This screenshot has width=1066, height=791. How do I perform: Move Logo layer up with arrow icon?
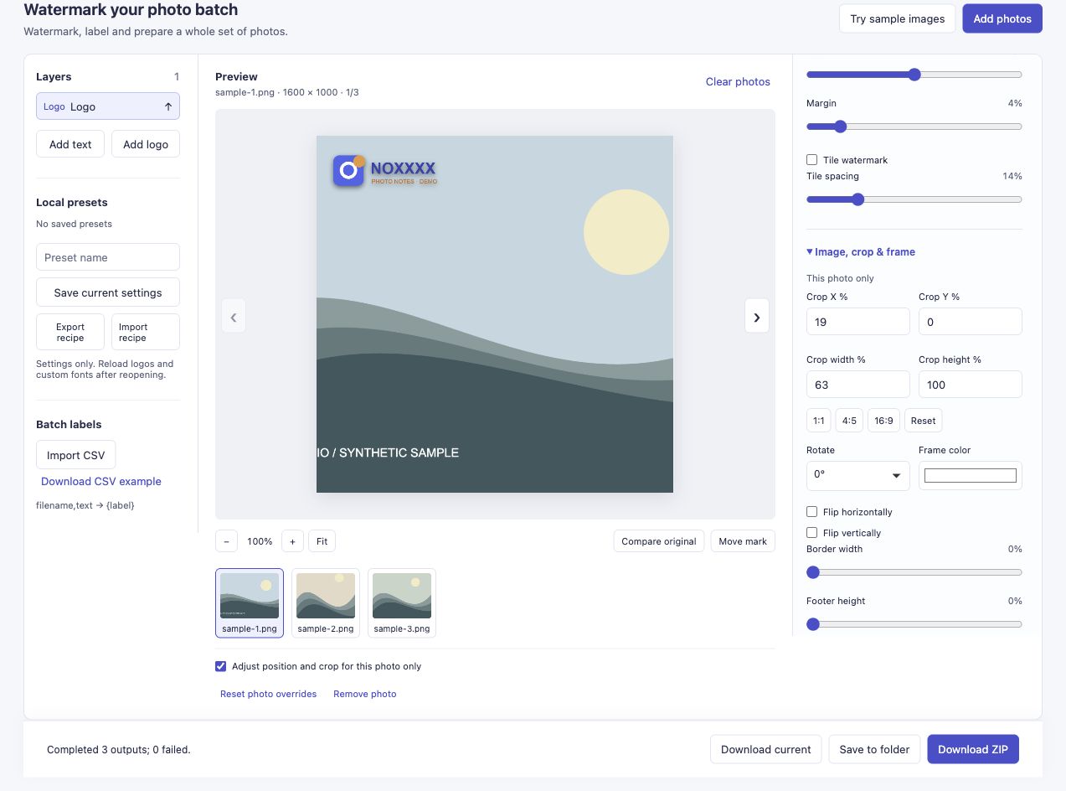tap(167, 106)
